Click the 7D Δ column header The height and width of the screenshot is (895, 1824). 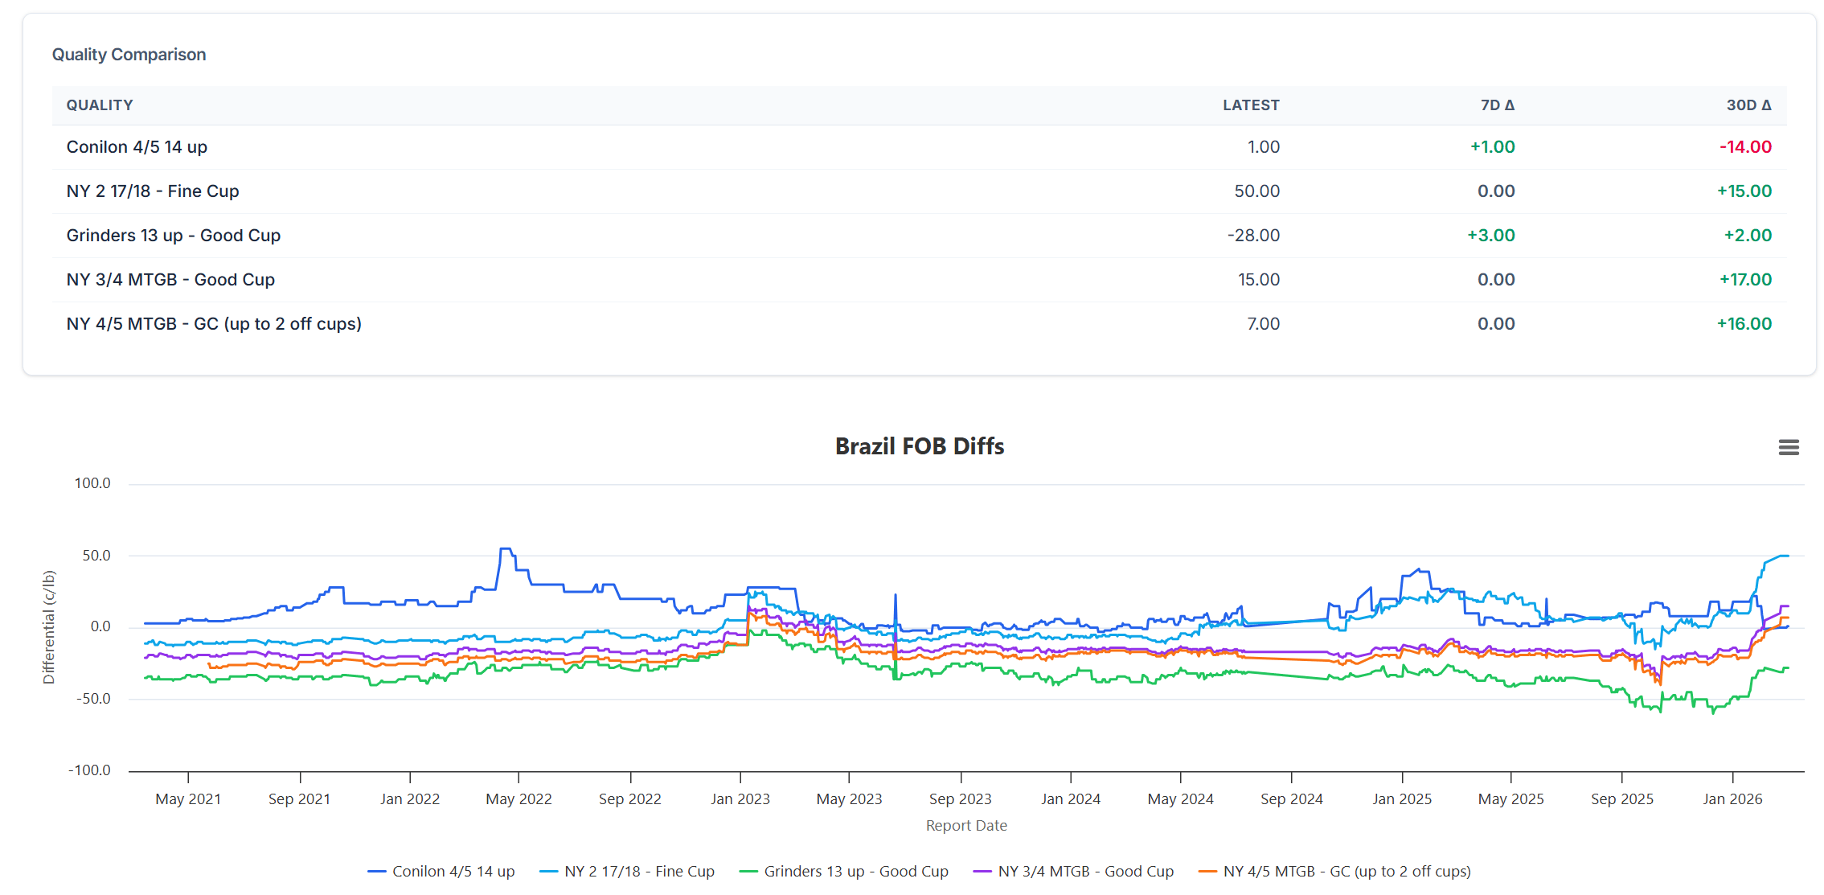[1497, 105]
